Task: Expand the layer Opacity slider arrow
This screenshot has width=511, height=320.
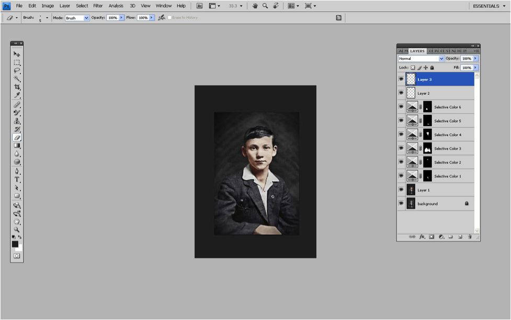Action: click(x=475, y=59)
